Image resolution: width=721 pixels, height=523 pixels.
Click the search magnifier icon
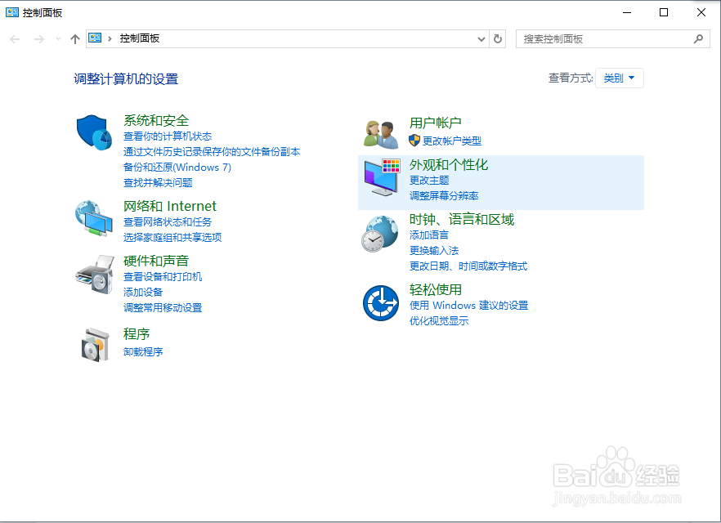698,39
